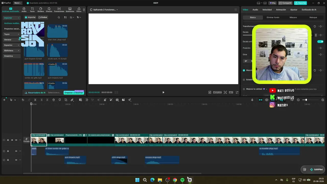327x184 pixels.
Task: Undo the last edit in the timeline toolbar
Action: coord(23,100)
